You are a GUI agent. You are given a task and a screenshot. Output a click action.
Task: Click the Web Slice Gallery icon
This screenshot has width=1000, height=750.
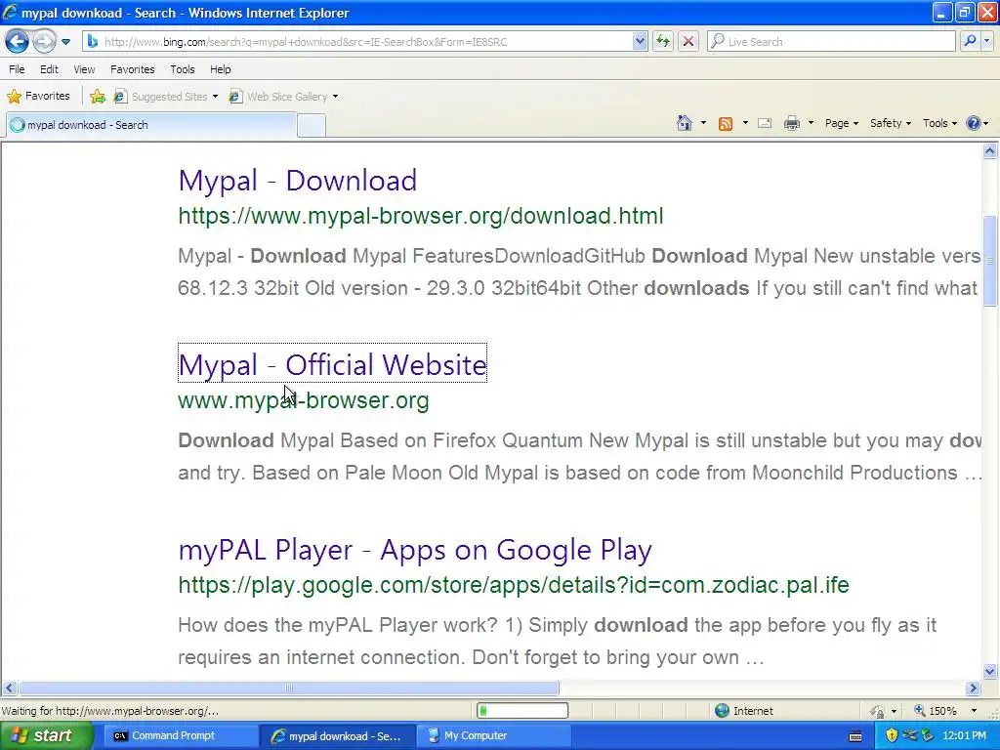235,97
